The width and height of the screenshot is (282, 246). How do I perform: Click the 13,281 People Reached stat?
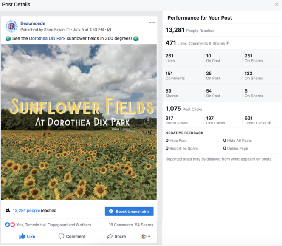tap(190, 30)
